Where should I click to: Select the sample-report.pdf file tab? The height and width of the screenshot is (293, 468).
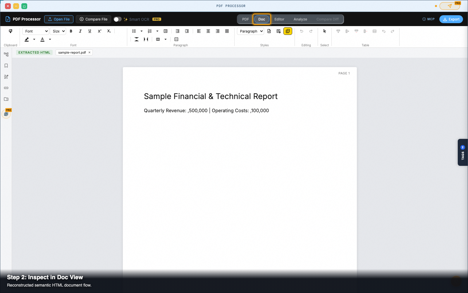click(x=72, y=52)
